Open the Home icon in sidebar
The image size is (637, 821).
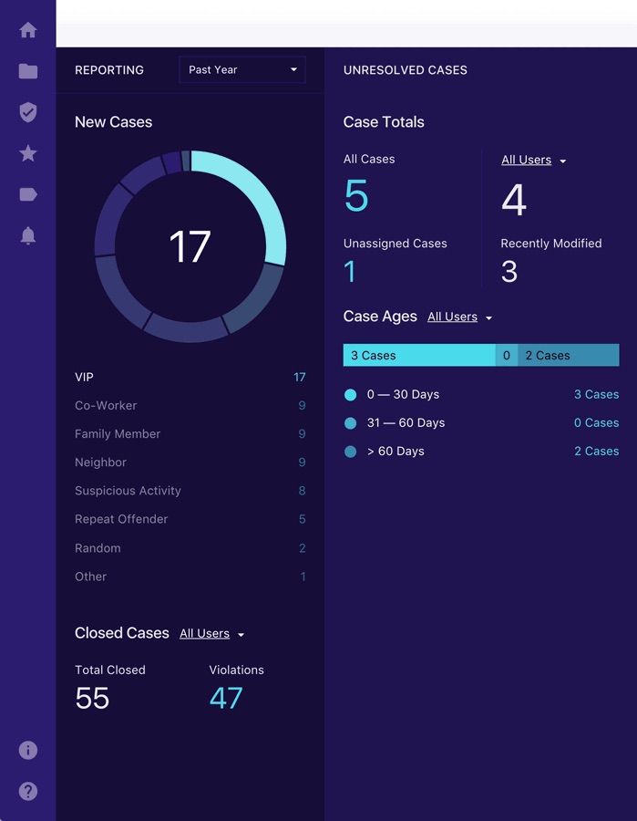coord(28,30)
